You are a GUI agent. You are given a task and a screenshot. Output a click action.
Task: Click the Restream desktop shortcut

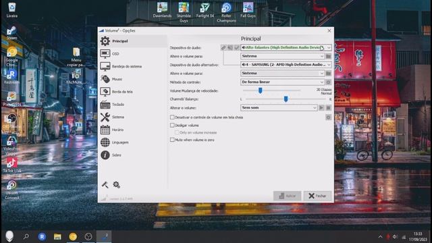point(12,76)
